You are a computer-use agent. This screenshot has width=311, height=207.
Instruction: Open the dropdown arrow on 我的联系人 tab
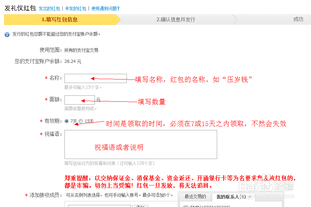tap(250, 197)
